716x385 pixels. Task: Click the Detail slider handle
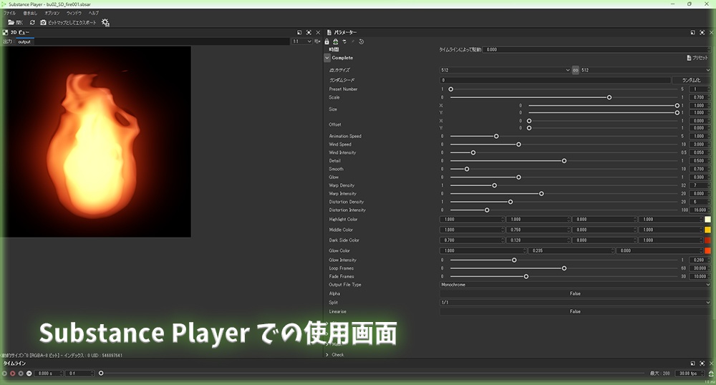pyautogui.click(x=564, y=161)
